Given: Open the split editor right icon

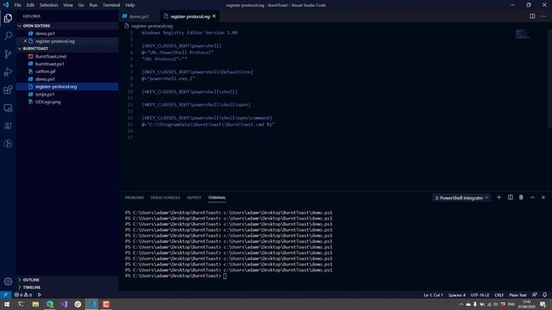Looking at the screenshot, I should point(532,16).
